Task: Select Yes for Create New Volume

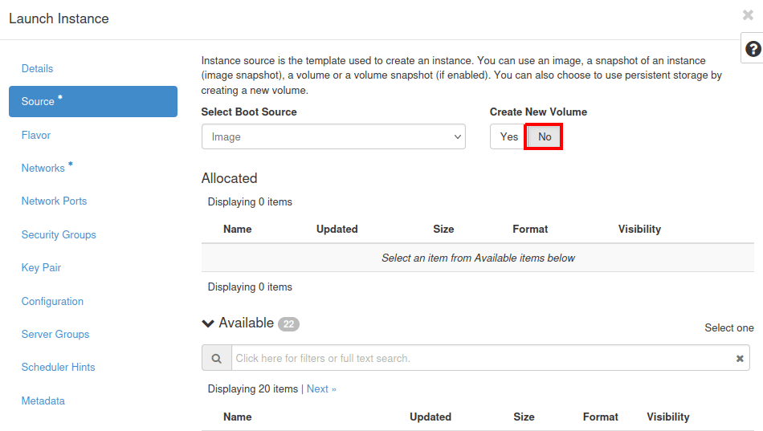Action: point(508,136)
